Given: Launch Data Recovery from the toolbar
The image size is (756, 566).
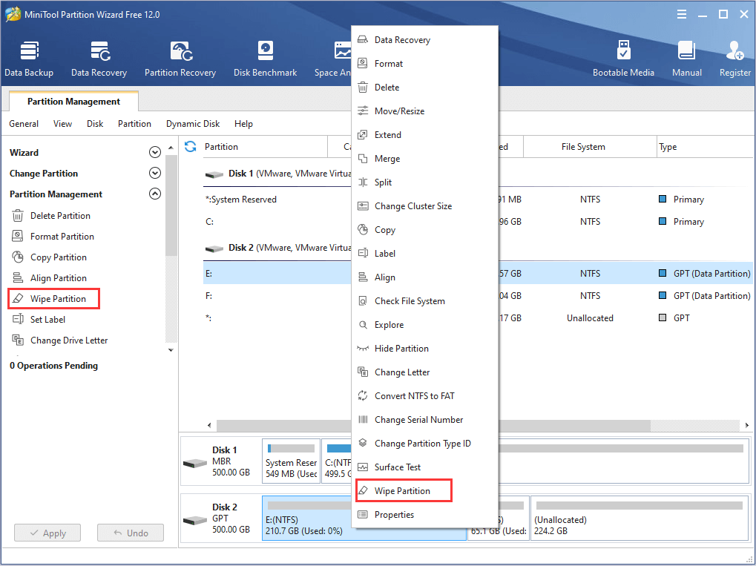Looking at the screenshot, I should pyautogui.click(x=99, y=59).
